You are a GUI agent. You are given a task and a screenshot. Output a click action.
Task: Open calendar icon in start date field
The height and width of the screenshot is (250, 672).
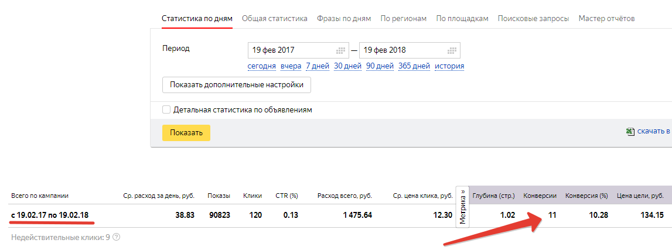[x=341, y=50]
